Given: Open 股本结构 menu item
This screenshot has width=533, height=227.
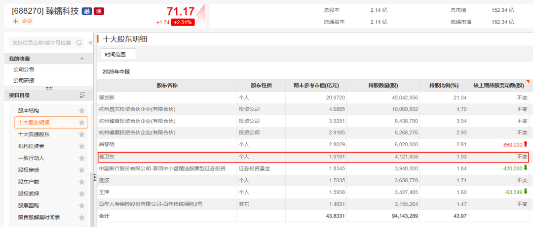Looking at the screenshot, I should pyautogui.click(x=29, y=111).
